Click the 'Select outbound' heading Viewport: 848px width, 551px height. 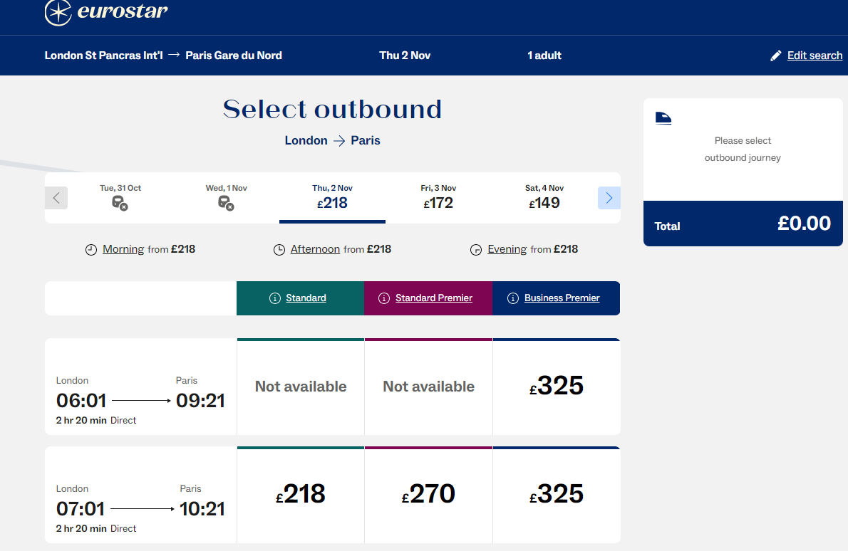(333, 109)
